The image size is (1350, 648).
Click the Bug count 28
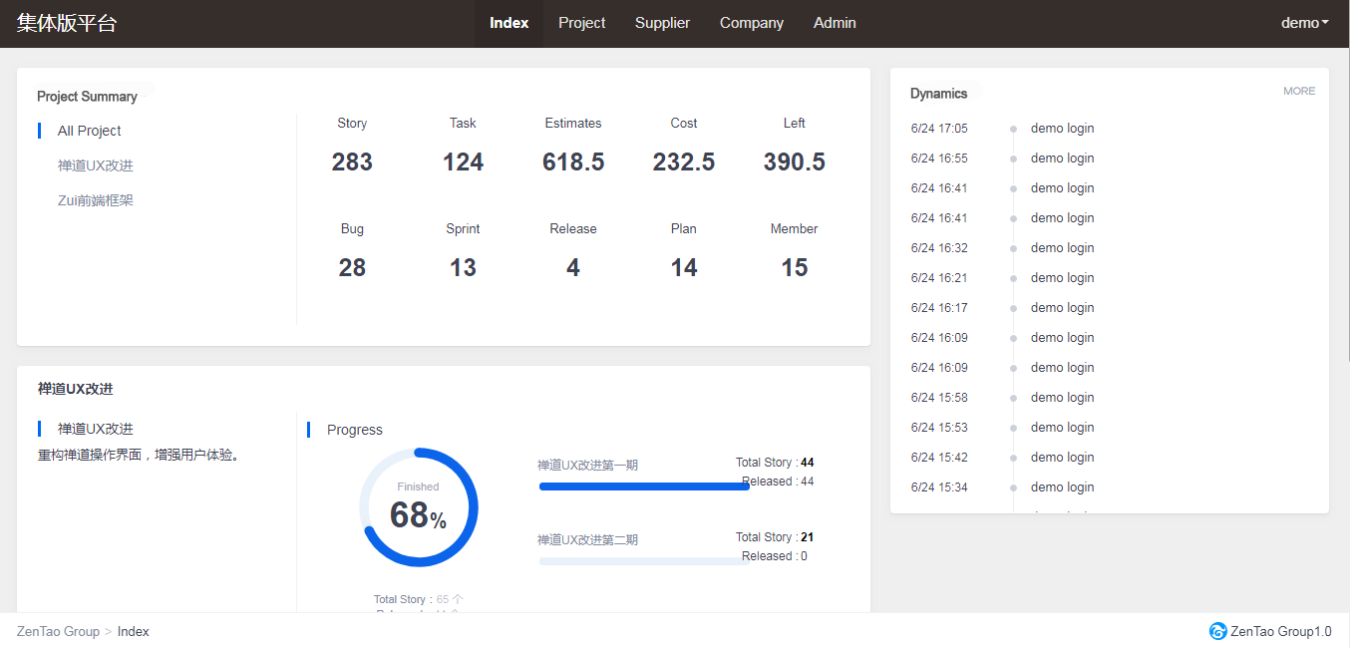coord(352,268)
